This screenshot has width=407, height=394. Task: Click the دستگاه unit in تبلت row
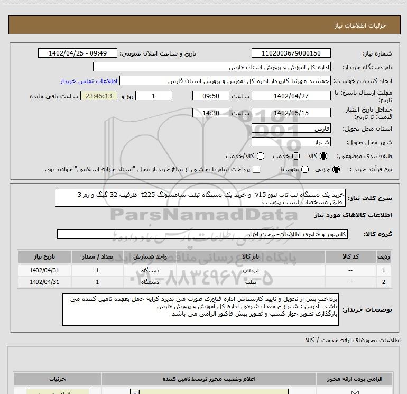click(x=150, y=282)
